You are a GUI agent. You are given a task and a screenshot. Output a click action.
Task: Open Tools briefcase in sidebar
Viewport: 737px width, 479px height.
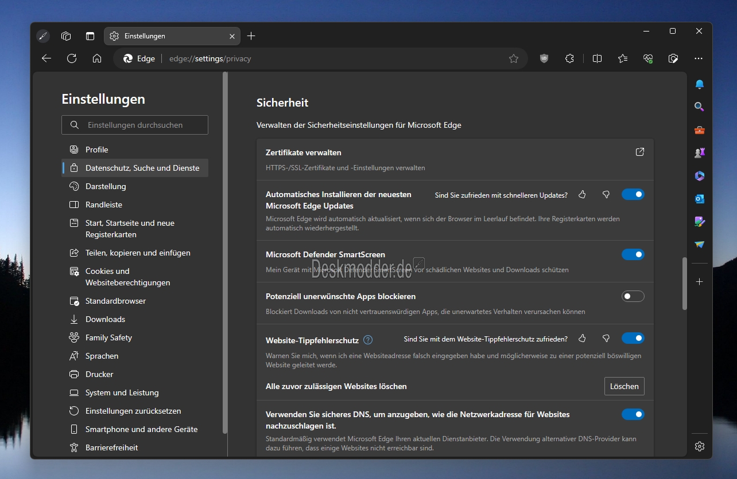tap(699, 130)
